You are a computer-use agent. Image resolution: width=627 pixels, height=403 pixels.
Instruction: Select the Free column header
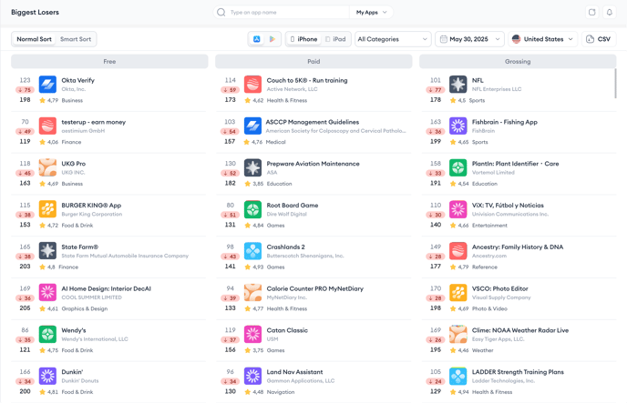coord(109,62)
